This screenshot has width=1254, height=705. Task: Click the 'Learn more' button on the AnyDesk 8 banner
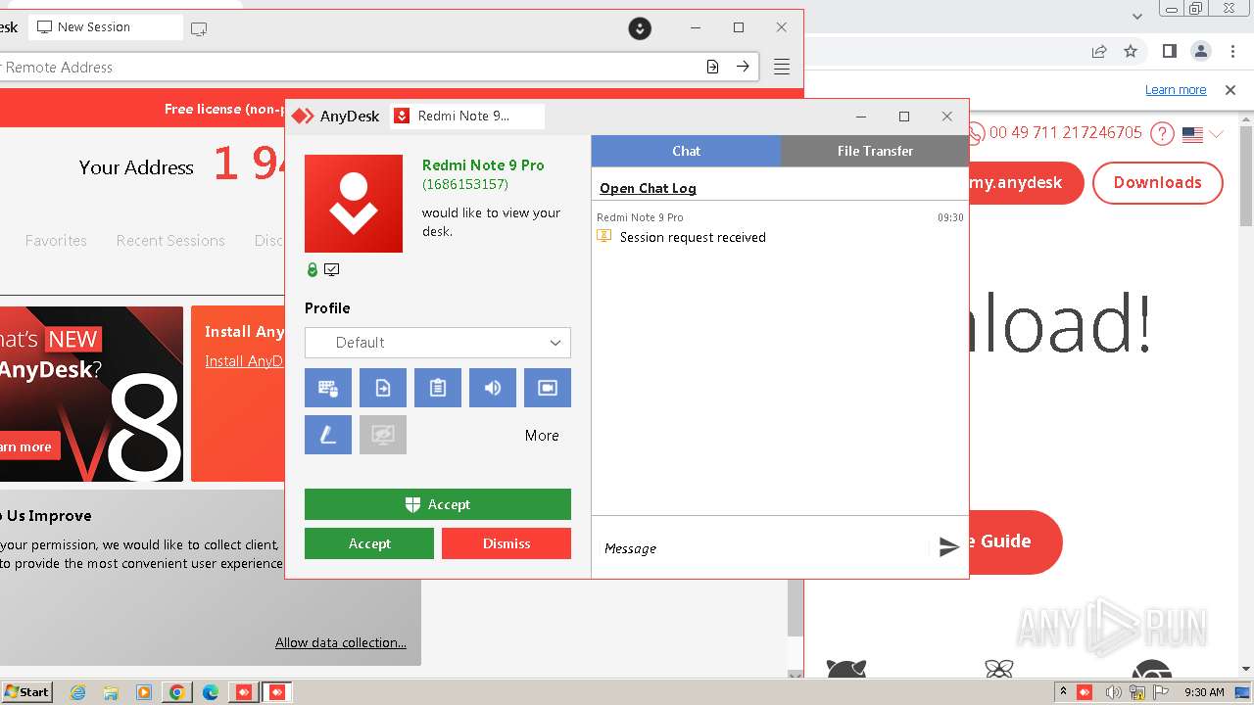28,446
